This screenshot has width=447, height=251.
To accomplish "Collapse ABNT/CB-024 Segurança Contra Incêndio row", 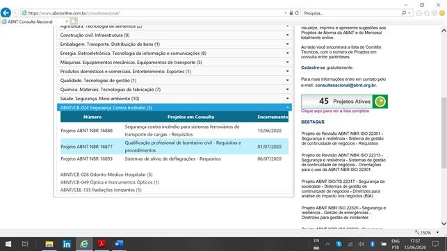I will point(174,108).
